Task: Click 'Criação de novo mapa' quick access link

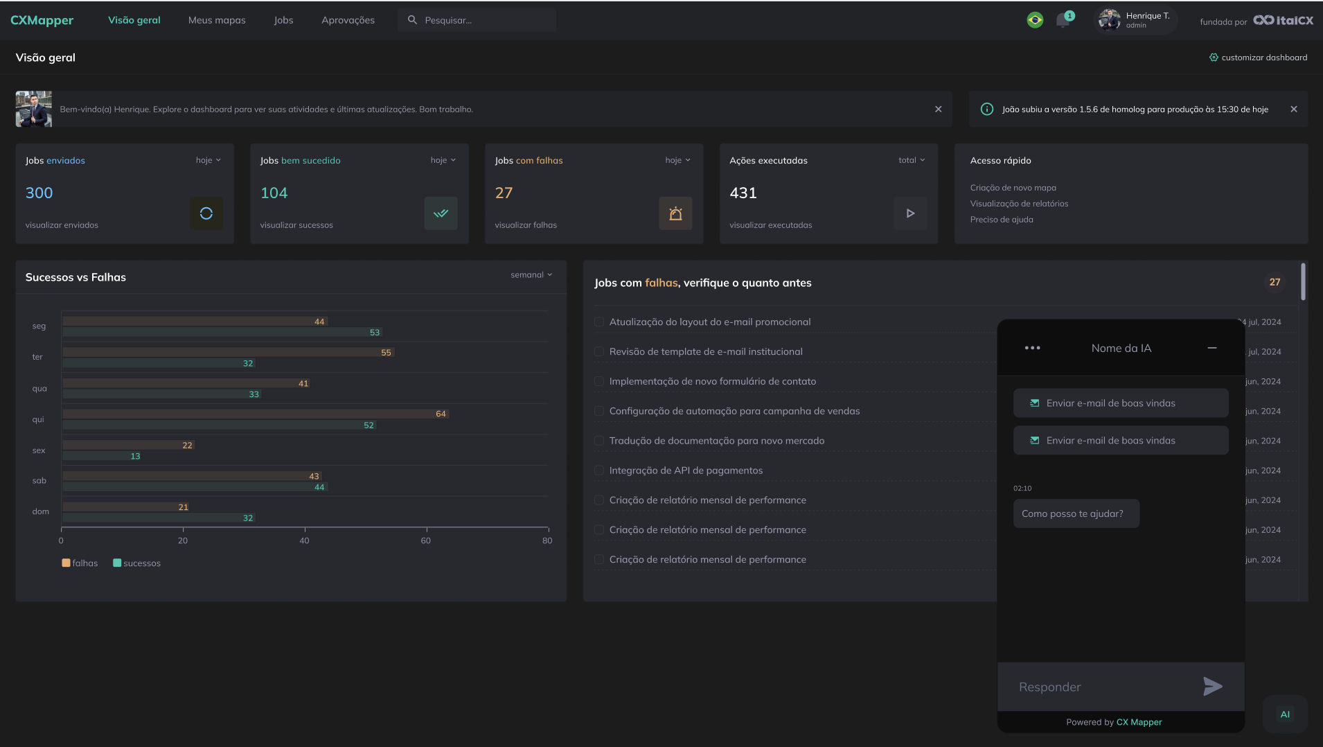Action: (x=1013, y=188)
